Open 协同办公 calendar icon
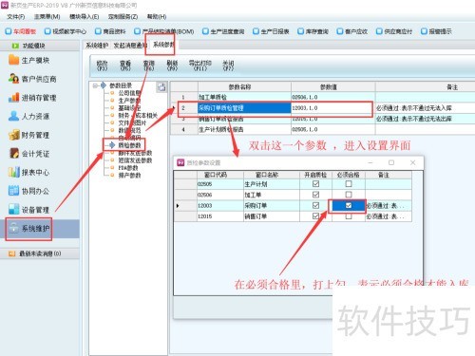This screenshot has width=475, height=356. click(x=14, y=191)
